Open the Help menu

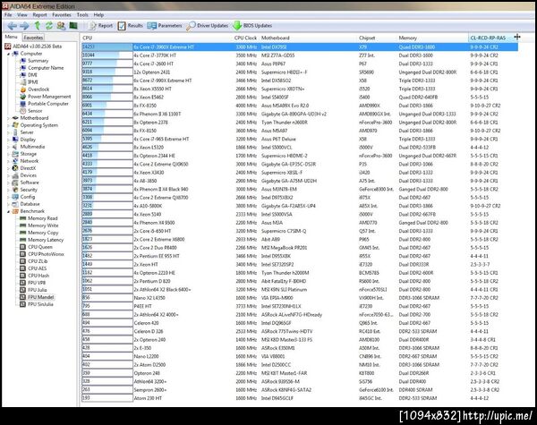98,15
